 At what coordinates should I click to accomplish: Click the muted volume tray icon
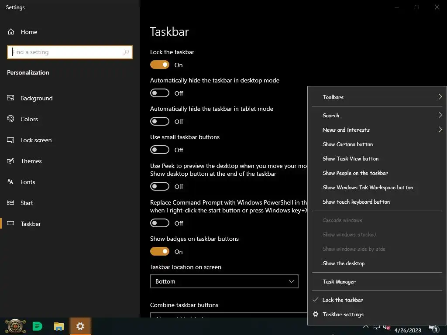[387, 328]
